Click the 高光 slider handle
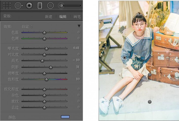Image resolution: width=179 pixels, height=121 pixels. pyautogui.click(x=42, y=61)
